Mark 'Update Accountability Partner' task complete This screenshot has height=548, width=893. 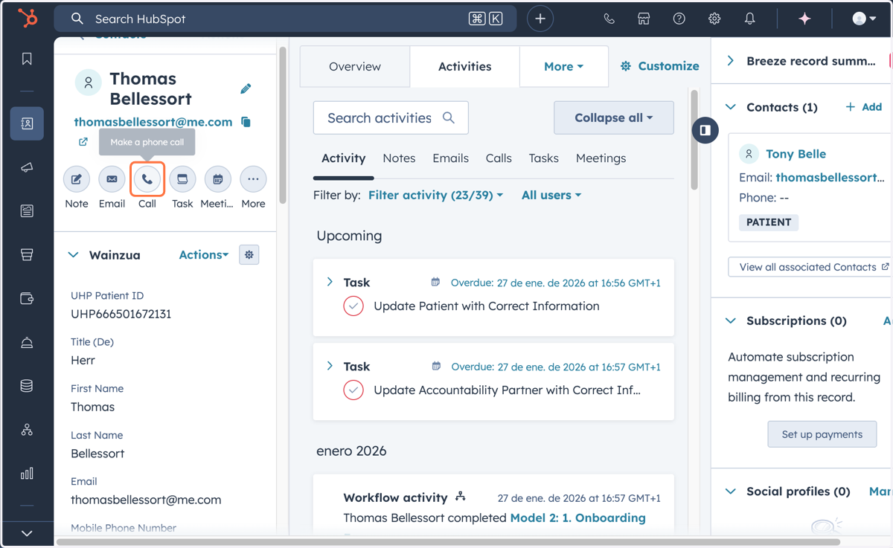pyautogui.click(x=353, y=390)
